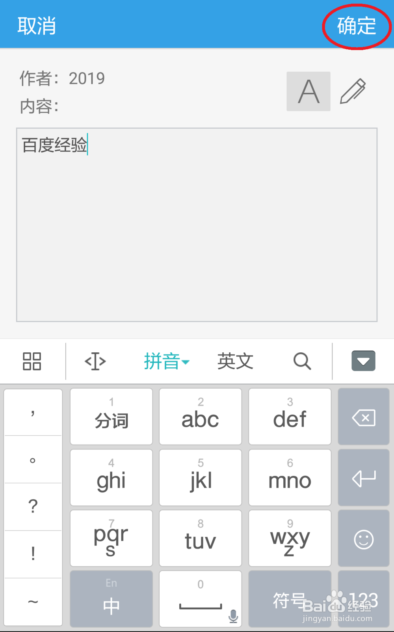Toggle the 中/En language switch key
Image resolution: width=394 pixels, height=632 pixels.
[112, 598]
